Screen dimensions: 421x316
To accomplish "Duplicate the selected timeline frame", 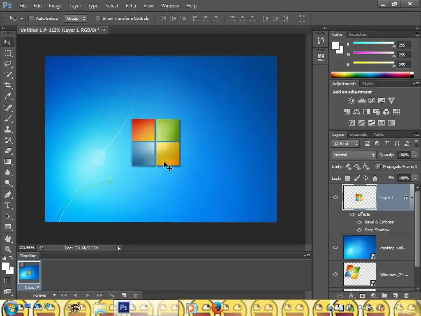I will [x=123, y=295].
